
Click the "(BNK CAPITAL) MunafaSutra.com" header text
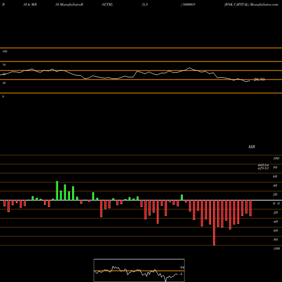[x=251, y=5]
